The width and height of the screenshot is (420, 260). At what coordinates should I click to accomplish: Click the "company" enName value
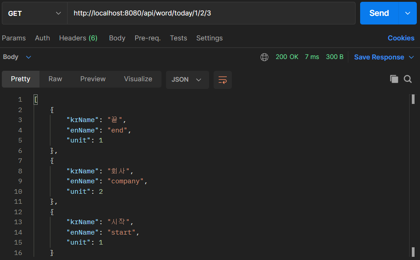[x=125, y=182]
